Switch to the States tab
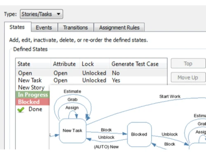 pos(17,27)
